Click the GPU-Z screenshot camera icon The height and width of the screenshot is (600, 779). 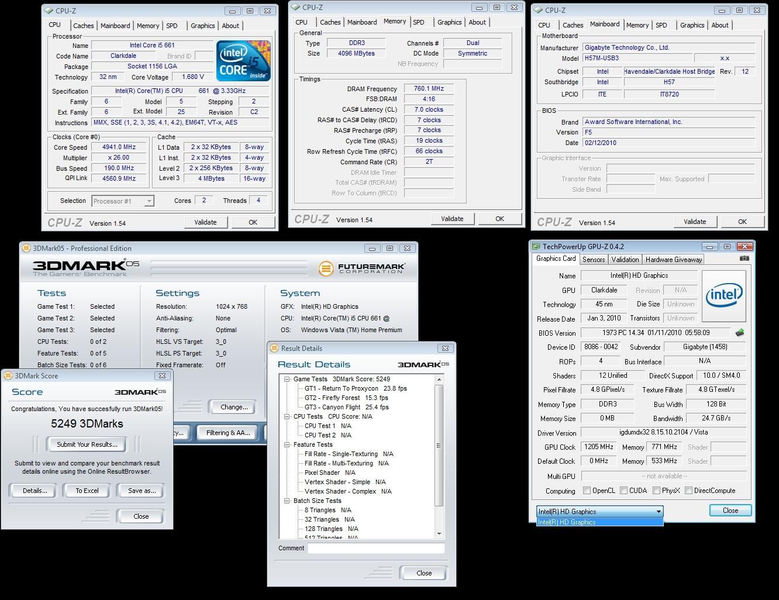[744, 258]
